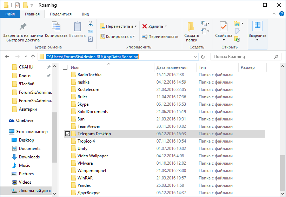Click file list scrollbar down arrow
The image size is (286, 197).
(282, 193)
